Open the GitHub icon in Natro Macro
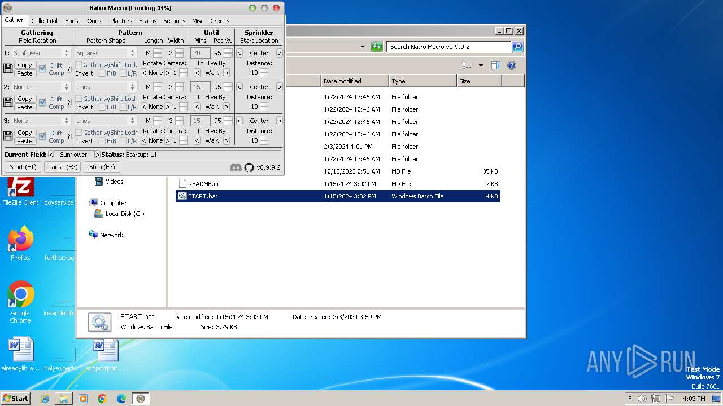 (249, 167)
